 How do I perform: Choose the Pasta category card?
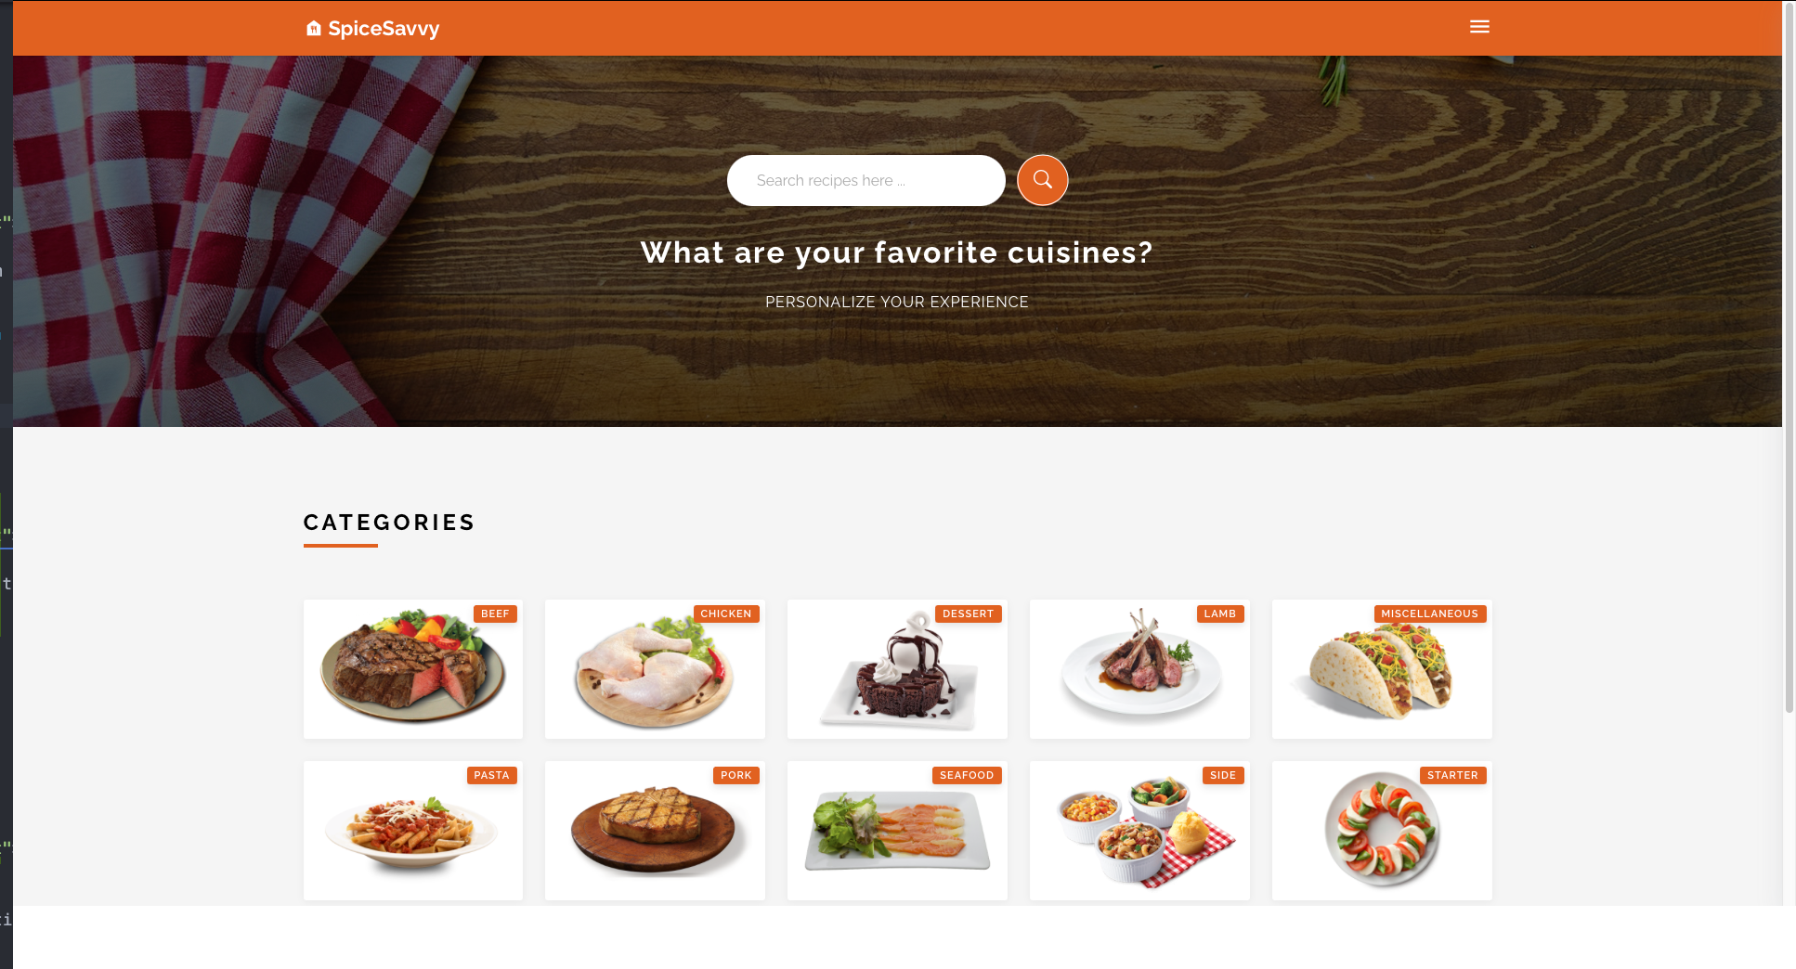[413, 831]
